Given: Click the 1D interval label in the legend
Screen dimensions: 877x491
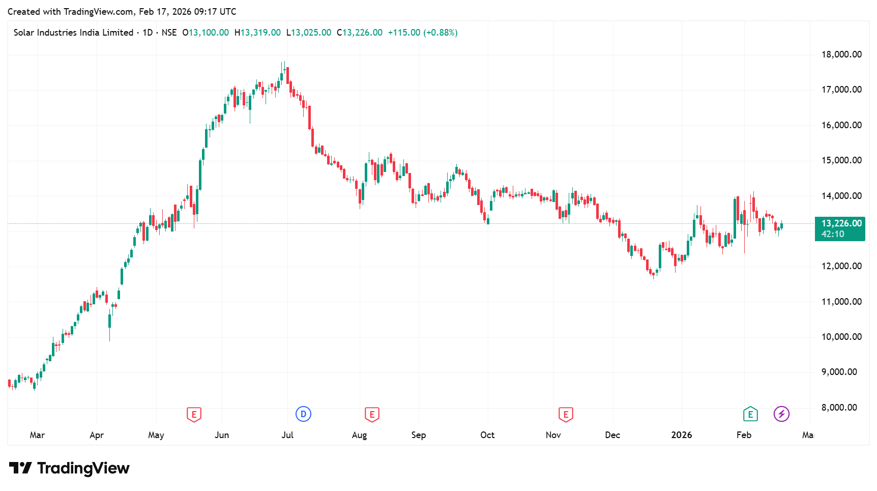Looking at the screenshot, I should 148,33.
